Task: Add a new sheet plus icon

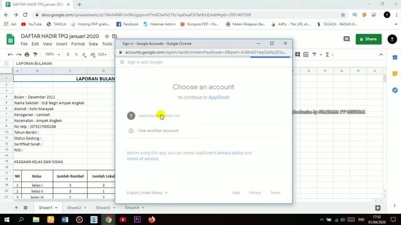Action: pyautogui.click(x=16, y=207)
